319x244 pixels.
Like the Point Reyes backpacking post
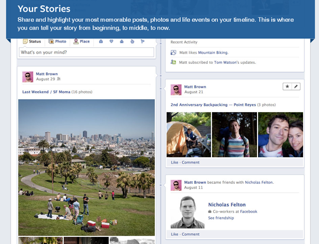[x=174, y=162]
